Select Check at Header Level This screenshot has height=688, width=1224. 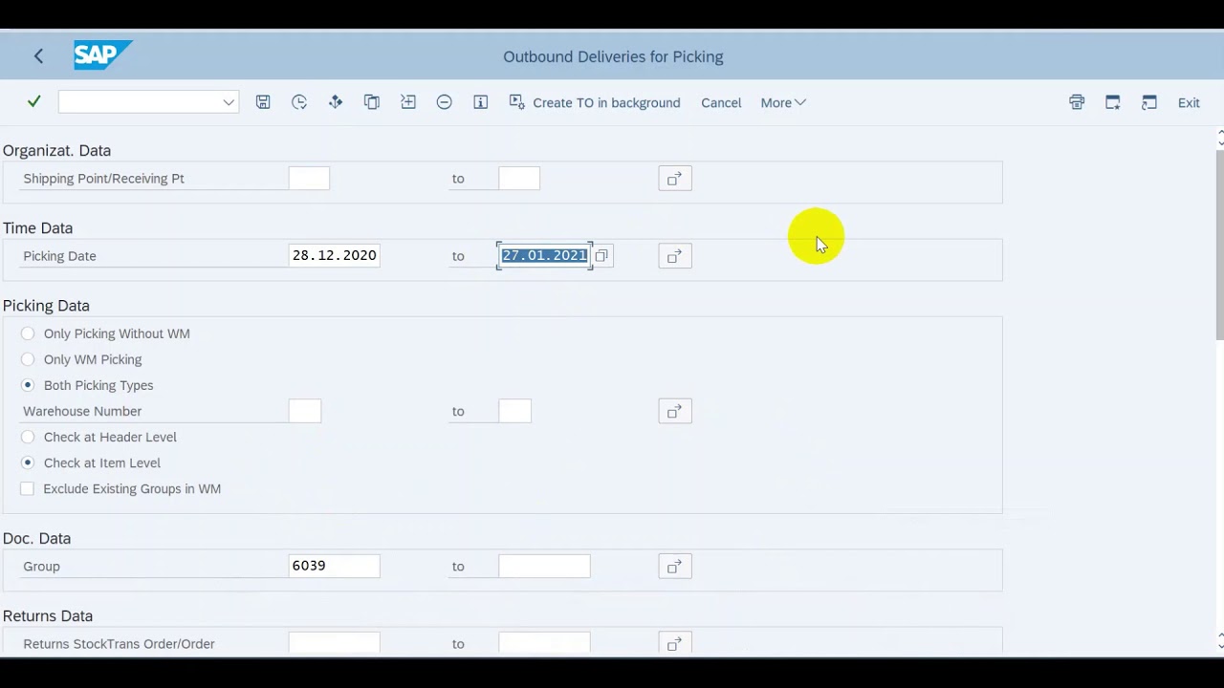pyautogui.click(x=28, y=437)
